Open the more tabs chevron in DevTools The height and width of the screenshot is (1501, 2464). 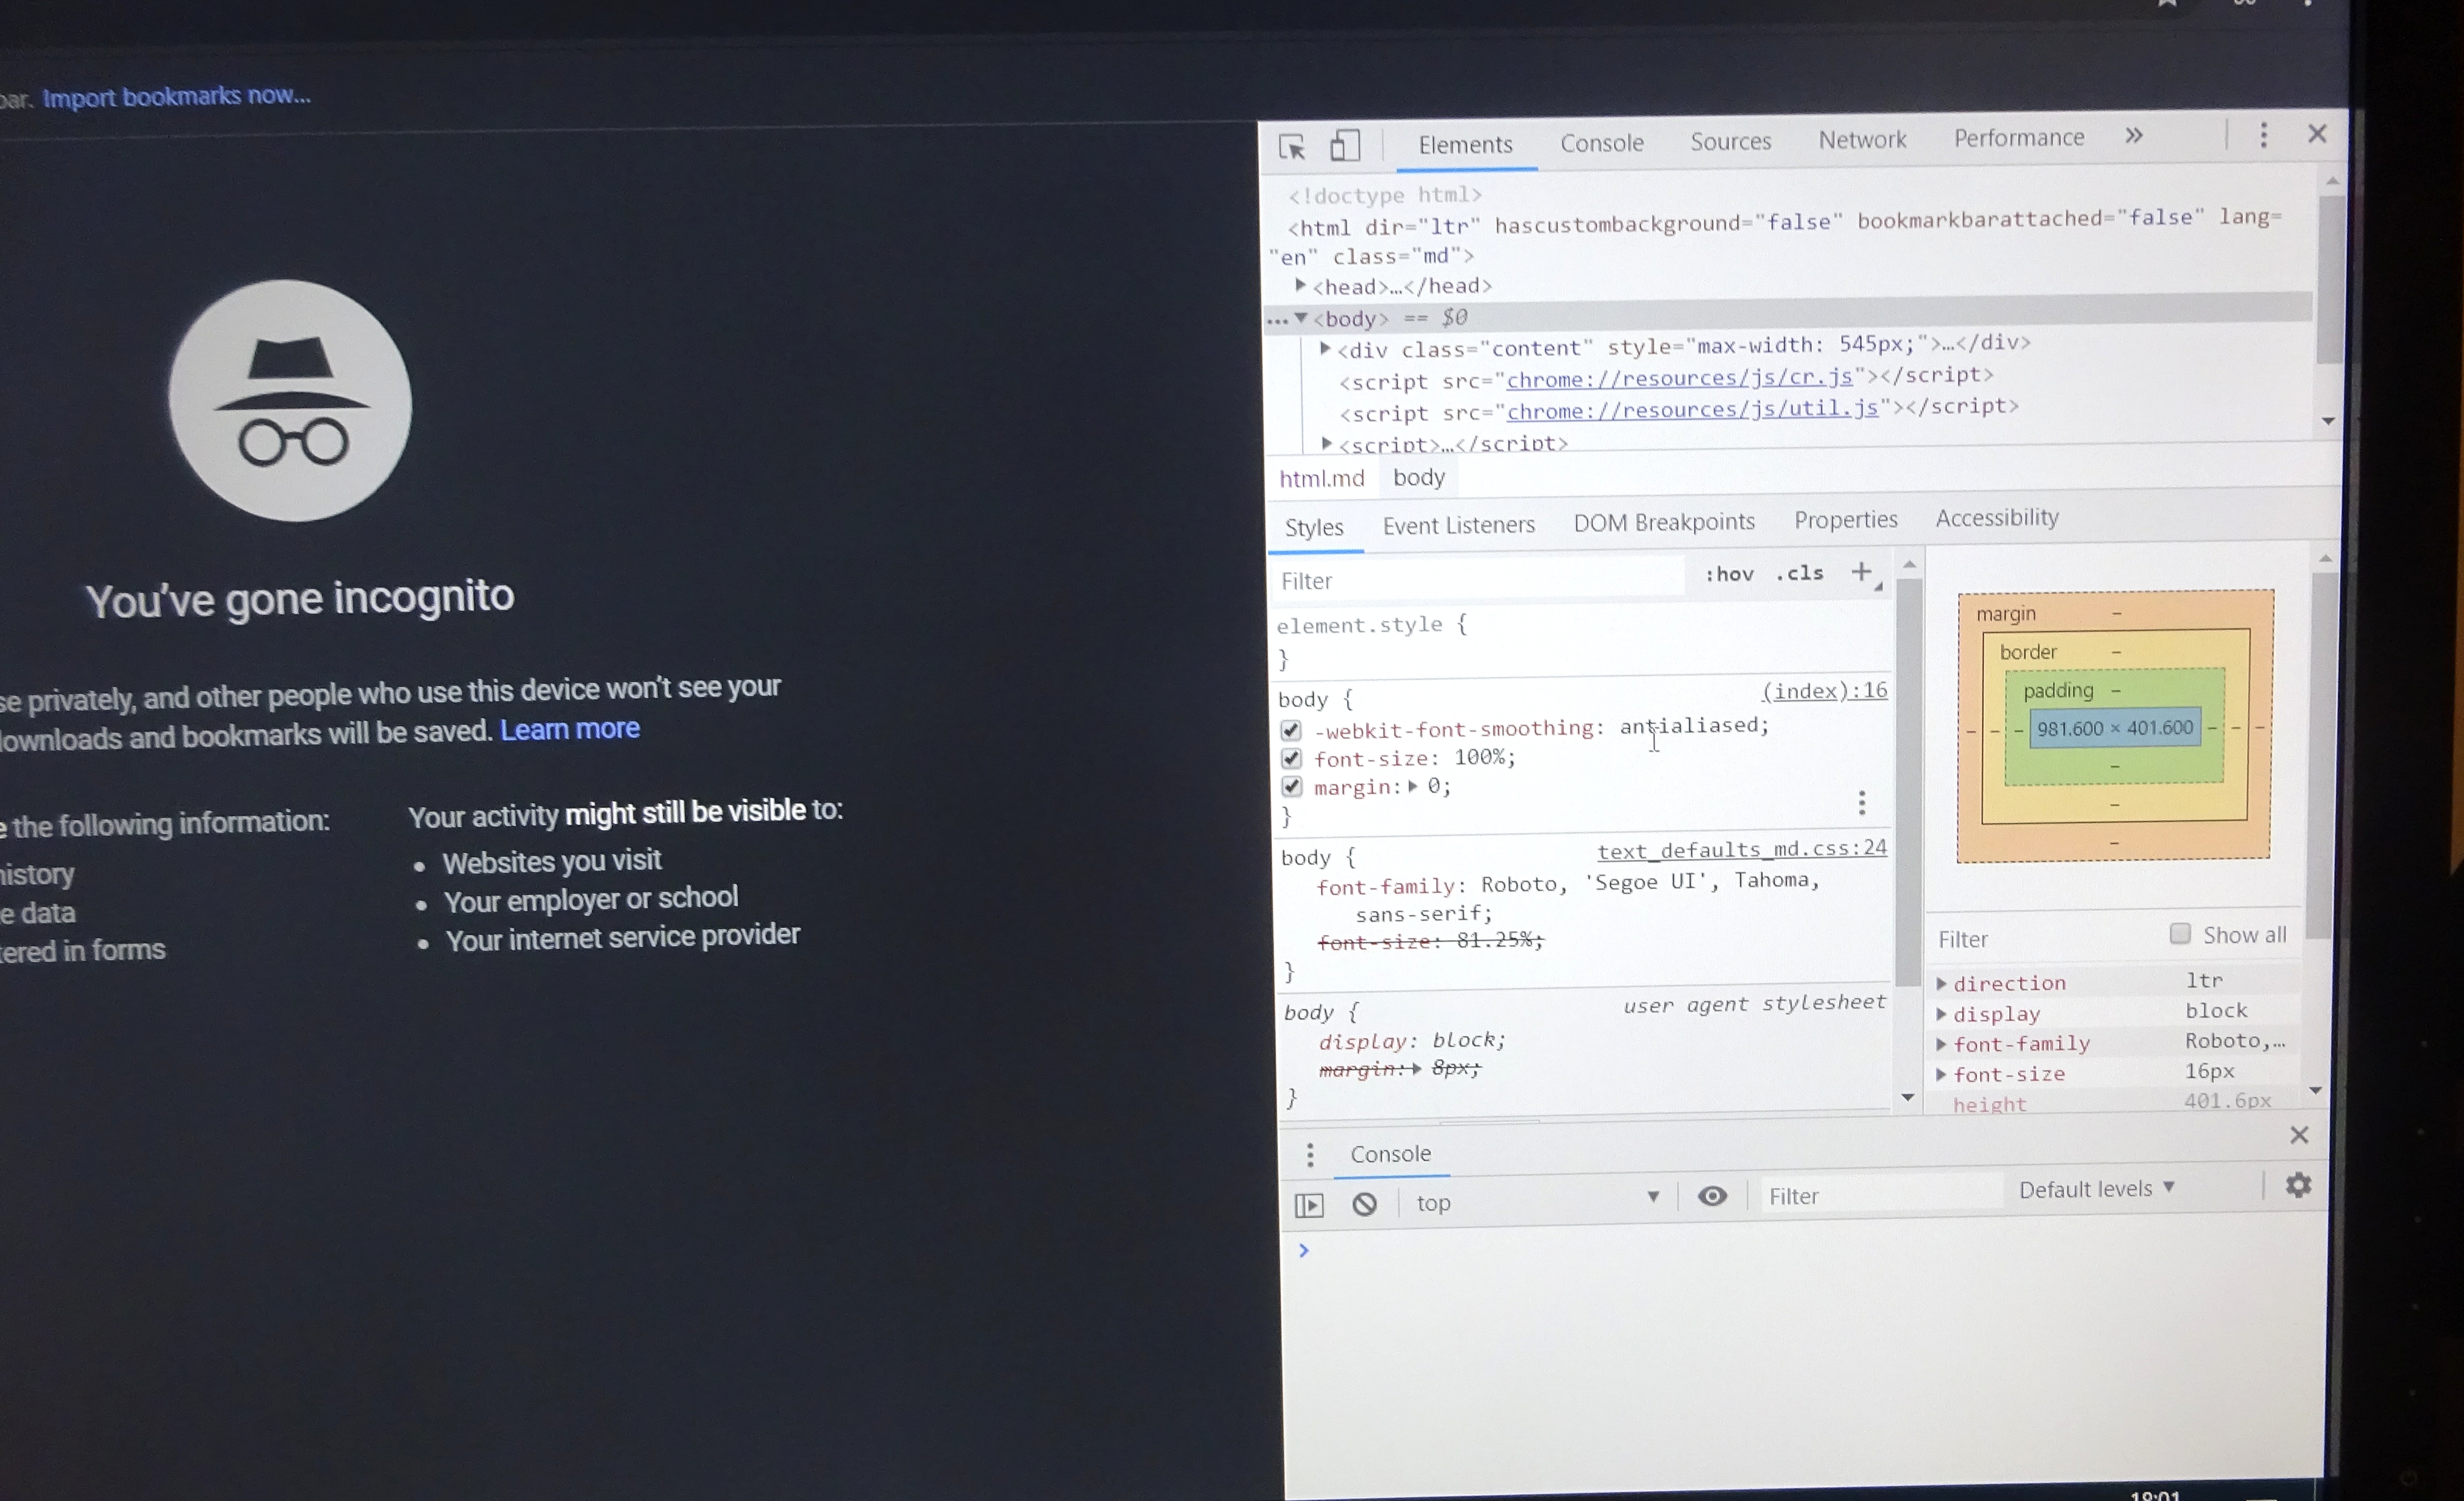pos(2133,136)
